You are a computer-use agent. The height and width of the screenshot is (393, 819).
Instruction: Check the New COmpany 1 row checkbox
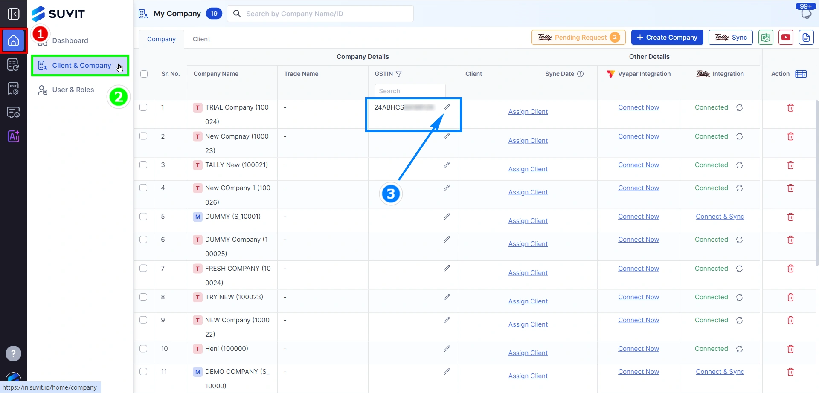click(x=143, y=188)
